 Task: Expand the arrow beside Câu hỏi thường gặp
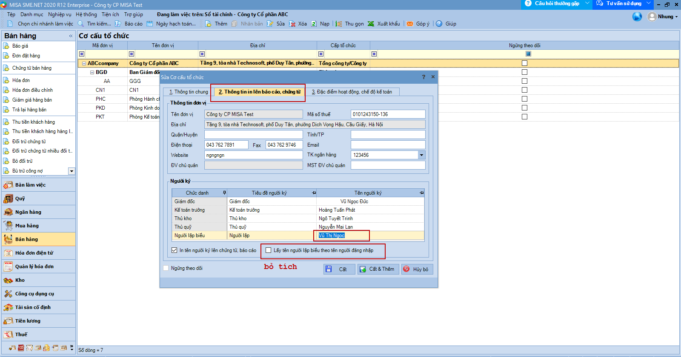(x=587, y=3)
